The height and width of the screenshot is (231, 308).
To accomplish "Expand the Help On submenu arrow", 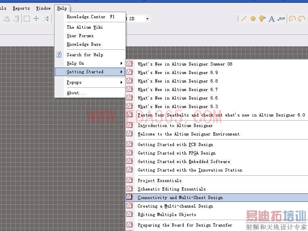I will pos(122,63).
